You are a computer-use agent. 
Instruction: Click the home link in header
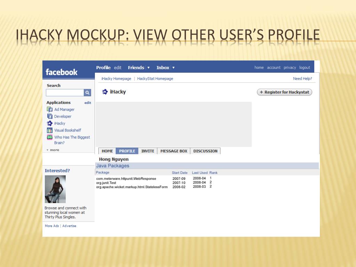(x=259, y=67)
